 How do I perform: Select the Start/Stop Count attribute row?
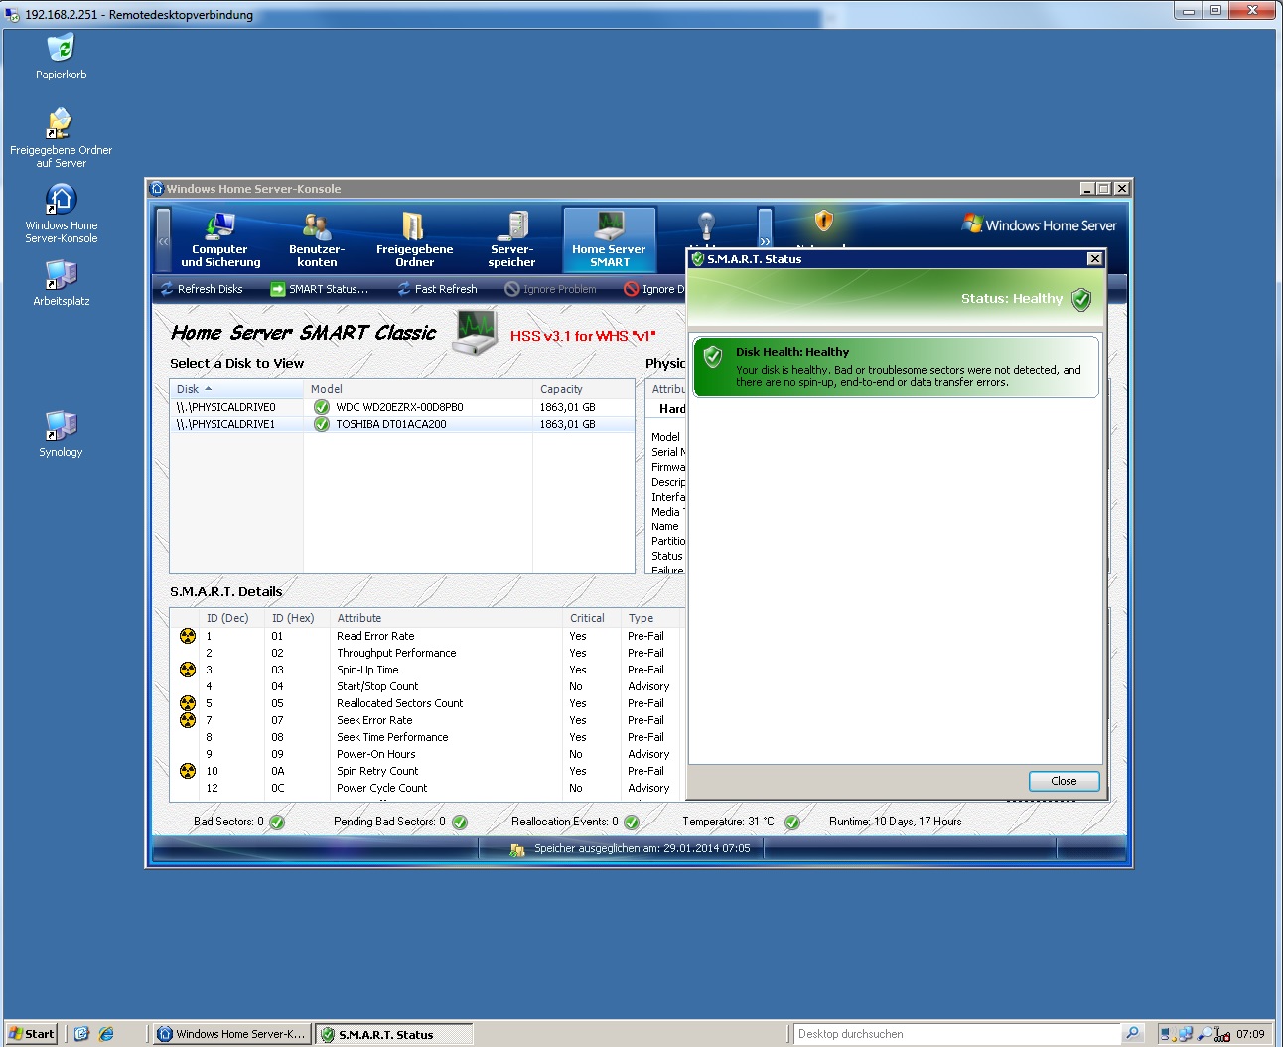(428, 686)
